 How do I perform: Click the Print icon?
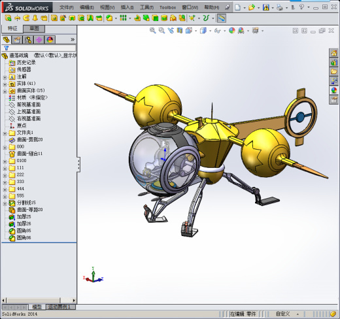pyautogui.click(x=280, y=7)
